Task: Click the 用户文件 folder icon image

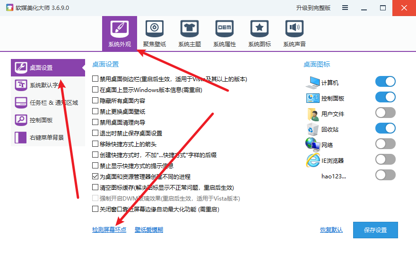Action: [313, 114]
